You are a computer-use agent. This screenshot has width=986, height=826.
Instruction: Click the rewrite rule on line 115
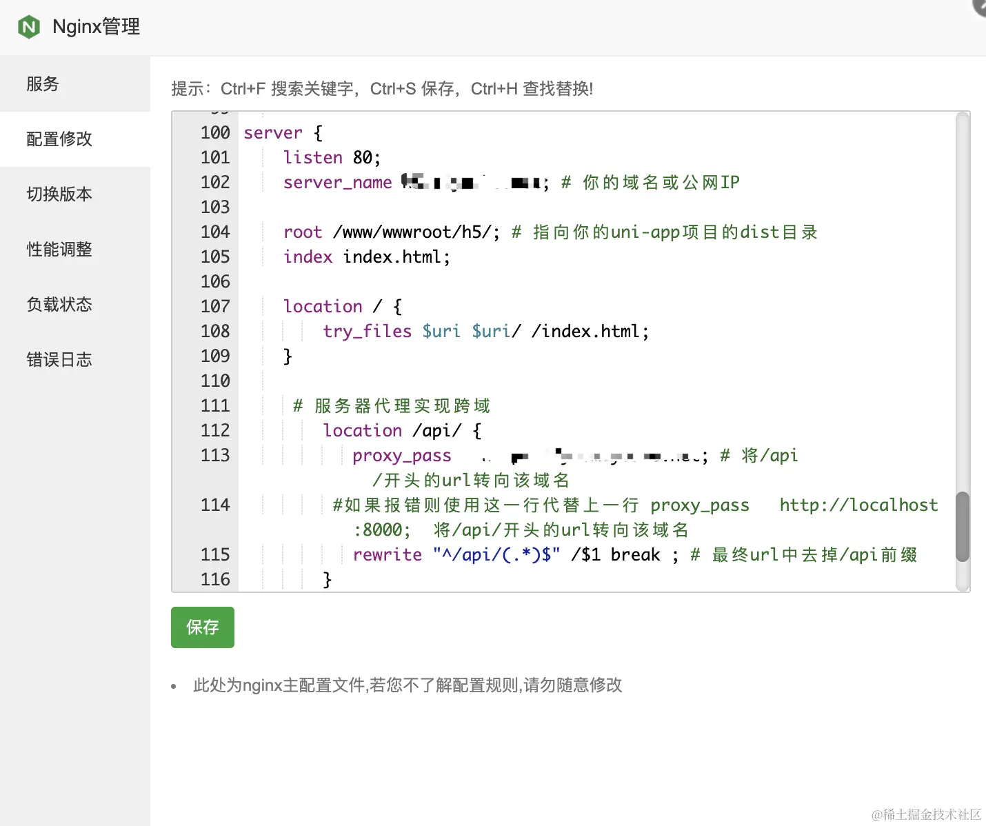coord(388,554)
